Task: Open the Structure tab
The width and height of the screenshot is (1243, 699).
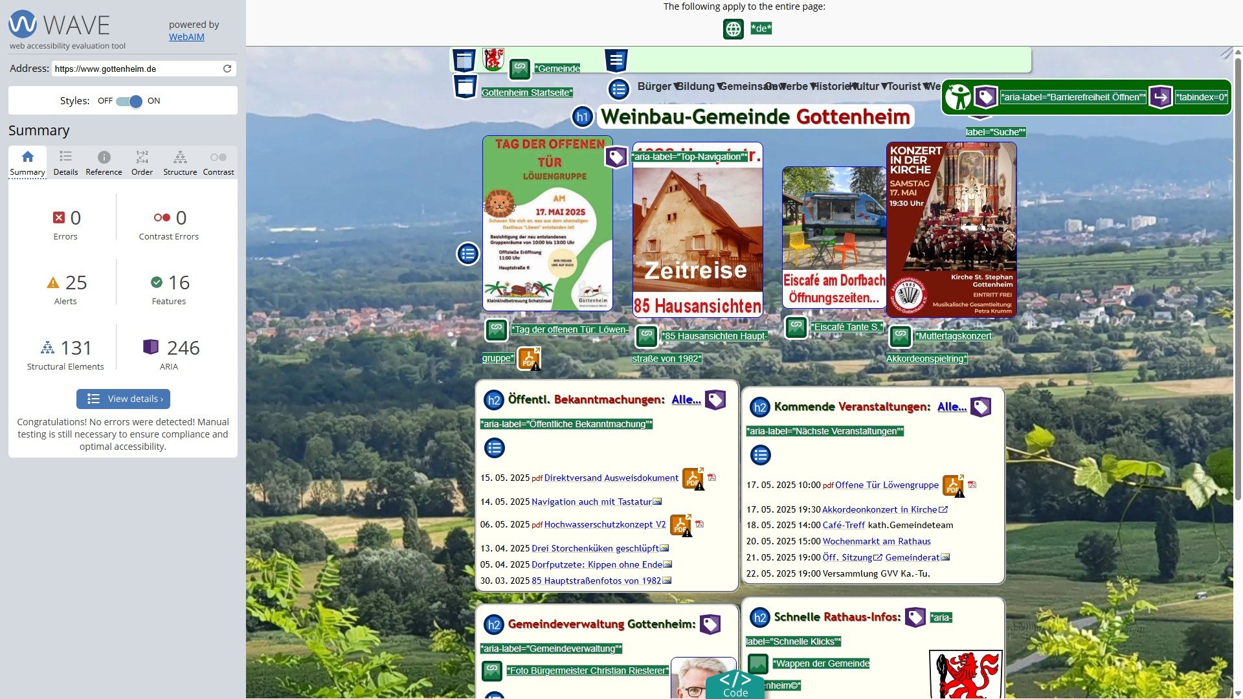Action: click(180, 162)
